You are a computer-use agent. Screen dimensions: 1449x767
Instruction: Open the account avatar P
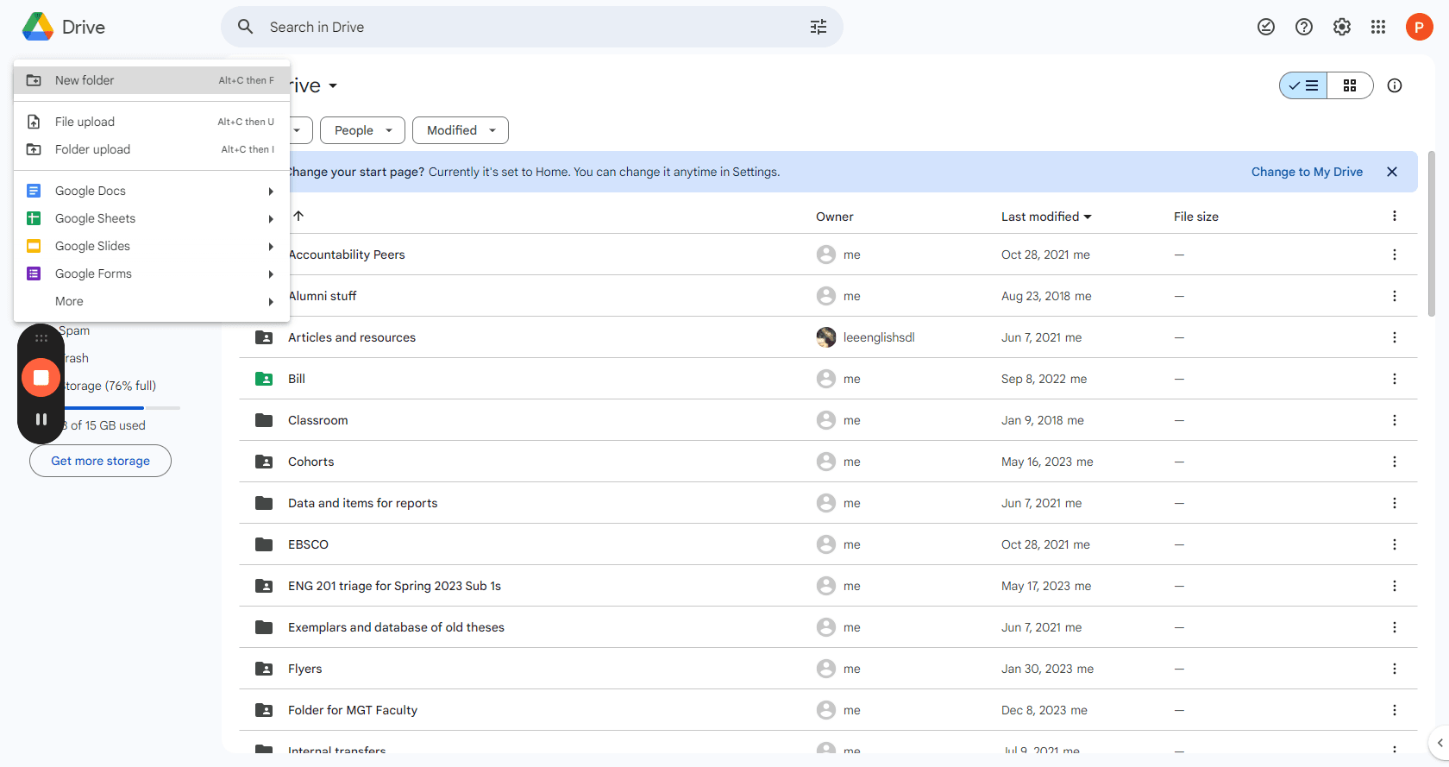pyautogui.click(x=1419, y=27)
